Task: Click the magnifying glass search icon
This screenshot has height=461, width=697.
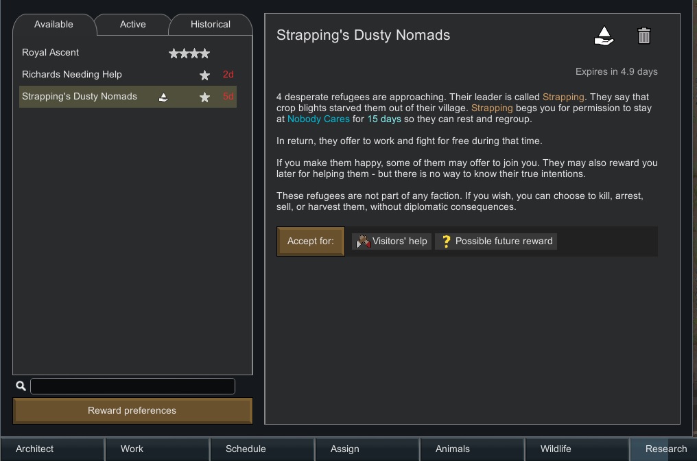Action: pyautogui.click(x=21, y=386)
